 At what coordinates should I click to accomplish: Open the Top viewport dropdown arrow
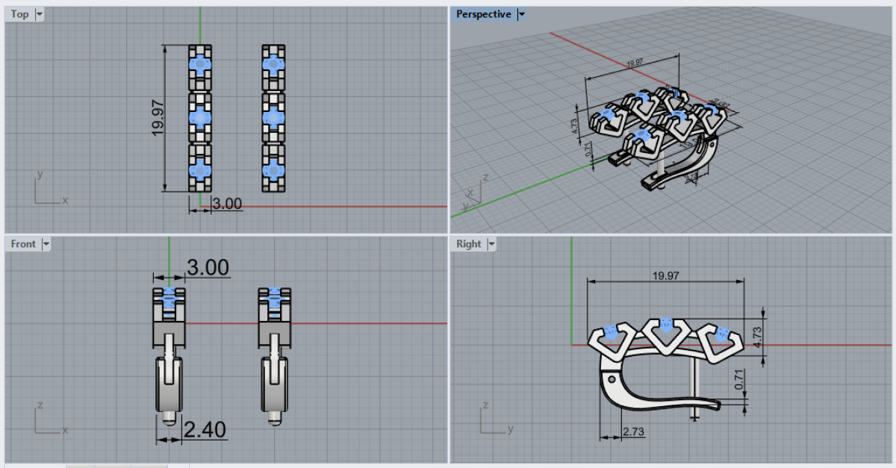(x=39, y=14)
